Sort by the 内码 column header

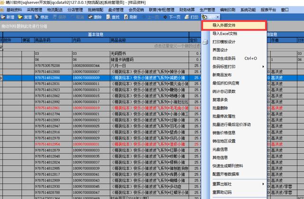[91, 40]
